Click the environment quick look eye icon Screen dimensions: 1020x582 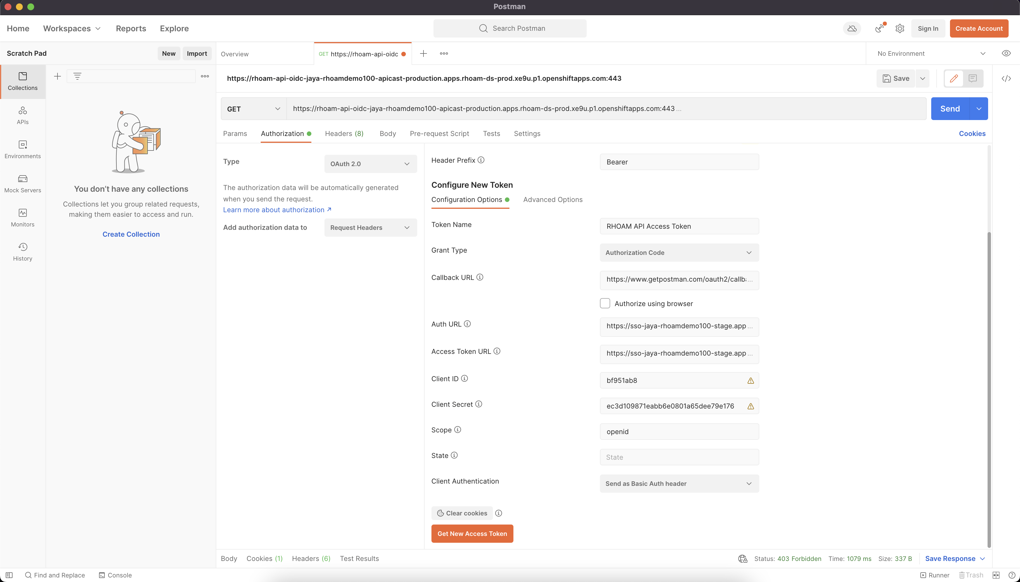pos(1006,53)
